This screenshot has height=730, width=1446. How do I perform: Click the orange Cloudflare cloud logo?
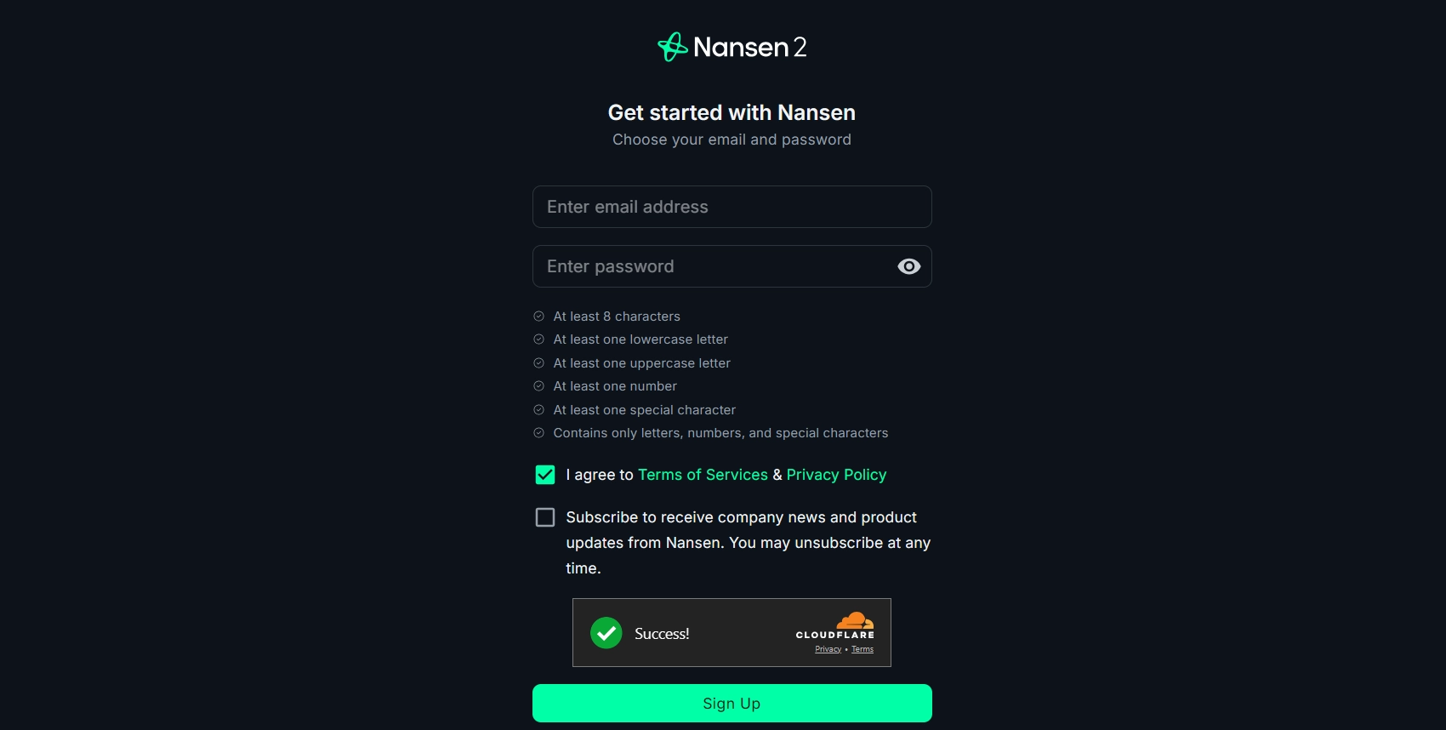[855, 620]
